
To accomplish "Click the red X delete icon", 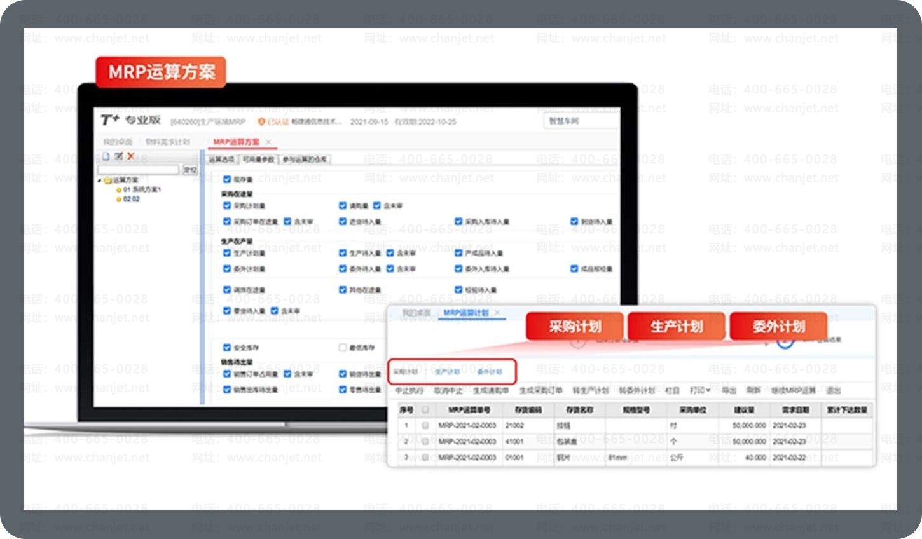I will pos(131,156).
